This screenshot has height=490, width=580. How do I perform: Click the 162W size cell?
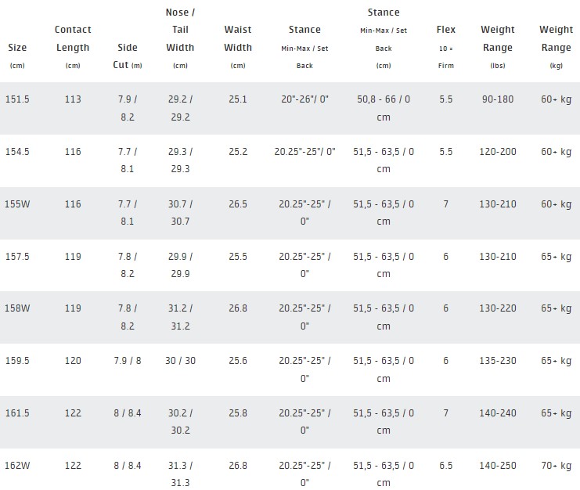[x=18, y=465]
